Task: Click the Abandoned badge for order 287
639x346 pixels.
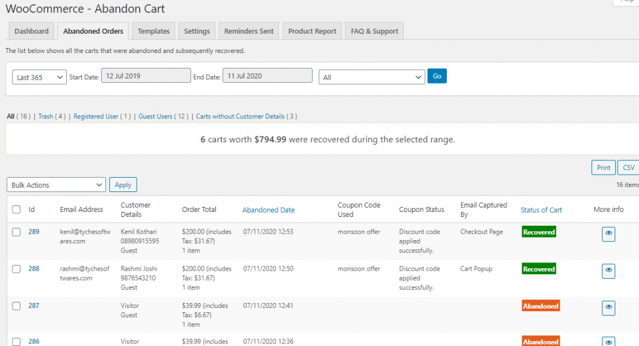Action: tap(541, 306)
